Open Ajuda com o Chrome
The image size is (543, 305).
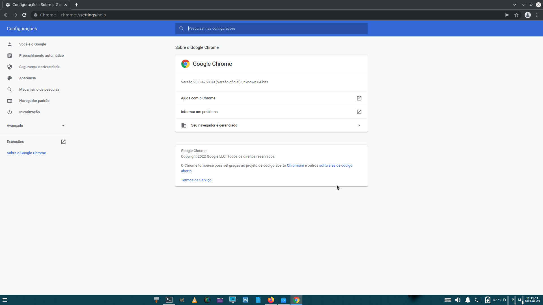click(x=271, y=98)
